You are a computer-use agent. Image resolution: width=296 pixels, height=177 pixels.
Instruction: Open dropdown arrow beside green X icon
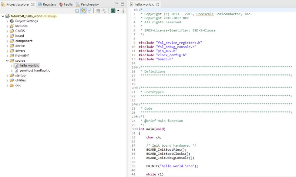click(x=118, y=11)
